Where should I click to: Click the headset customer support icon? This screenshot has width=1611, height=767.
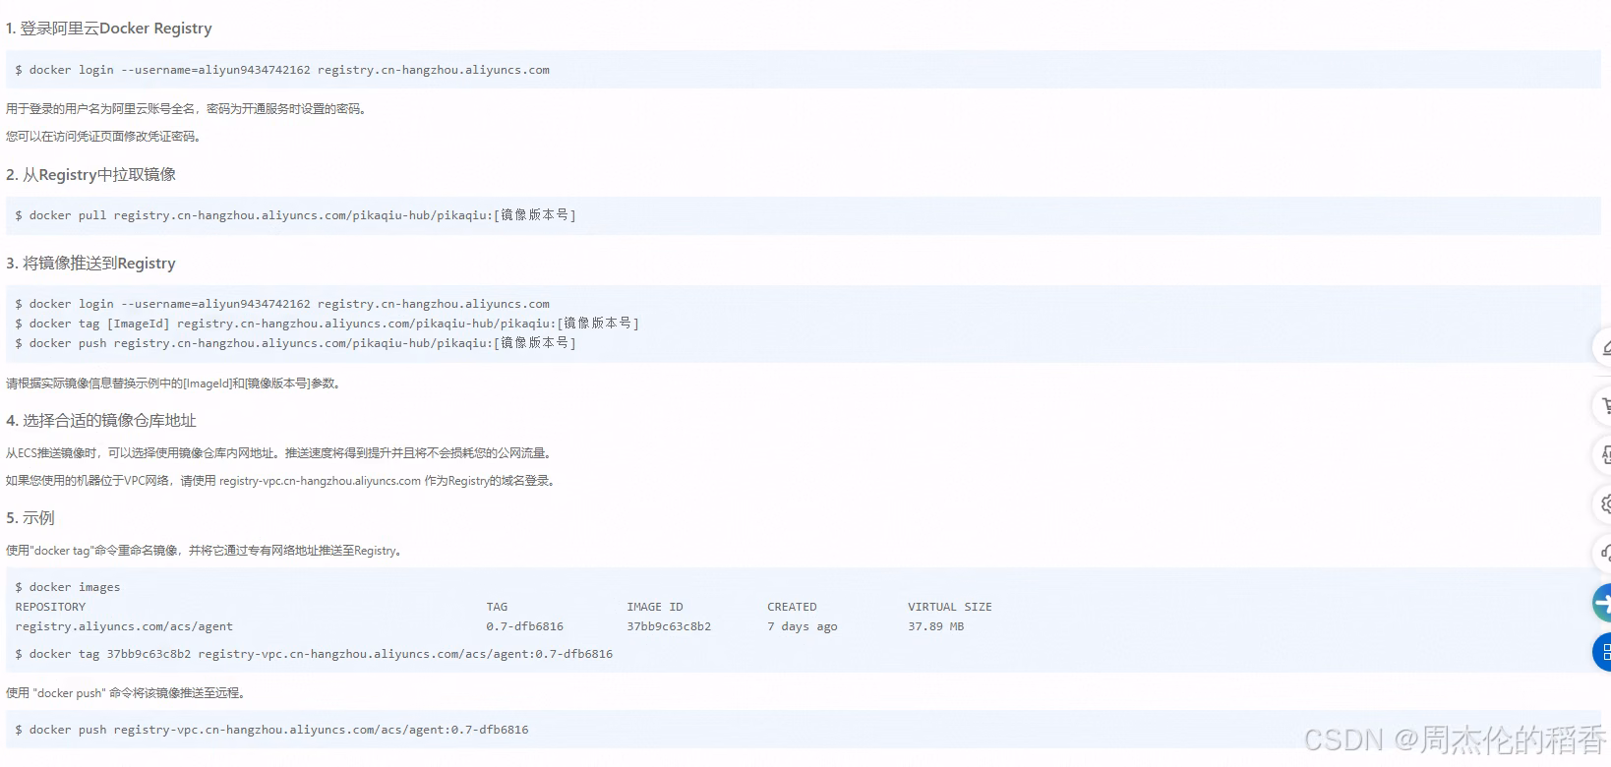coord(1603,554)
